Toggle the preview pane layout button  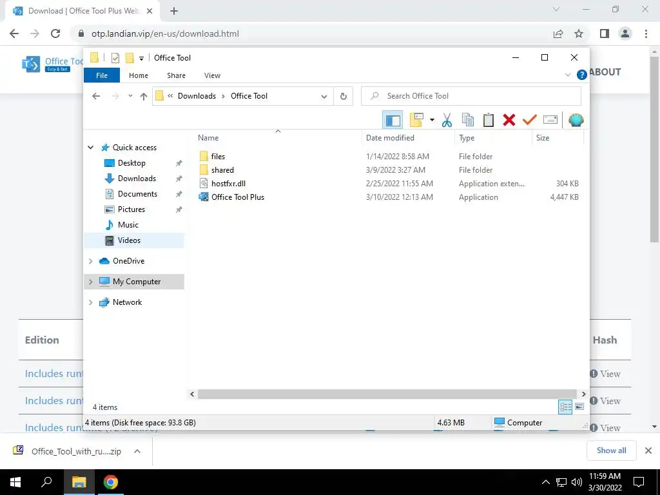tap(393, 120)
